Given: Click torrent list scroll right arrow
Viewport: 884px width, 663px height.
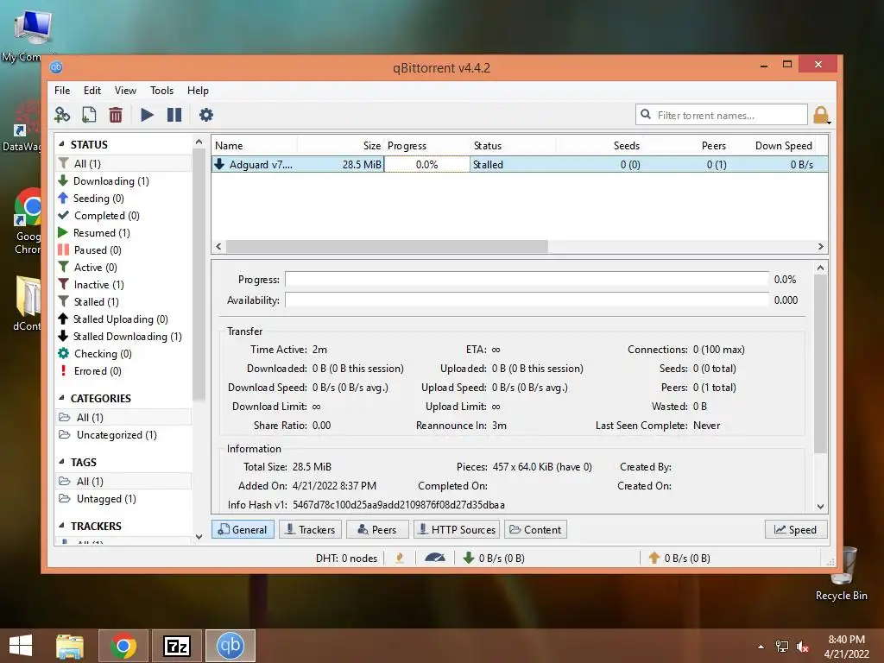Looking at the screenshot, I should click(x=820, y=246).
